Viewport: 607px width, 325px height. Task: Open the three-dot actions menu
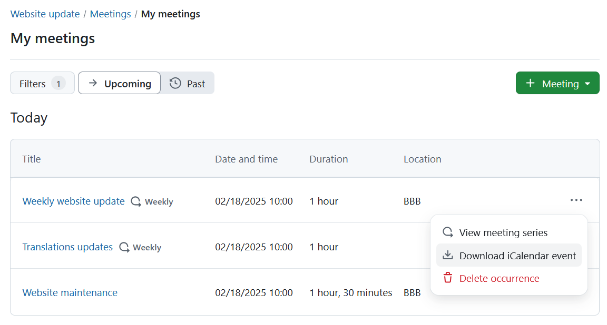click(576, 200)
